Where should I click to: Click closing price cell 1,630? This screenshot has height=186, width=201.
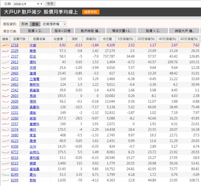pos(62,180)
